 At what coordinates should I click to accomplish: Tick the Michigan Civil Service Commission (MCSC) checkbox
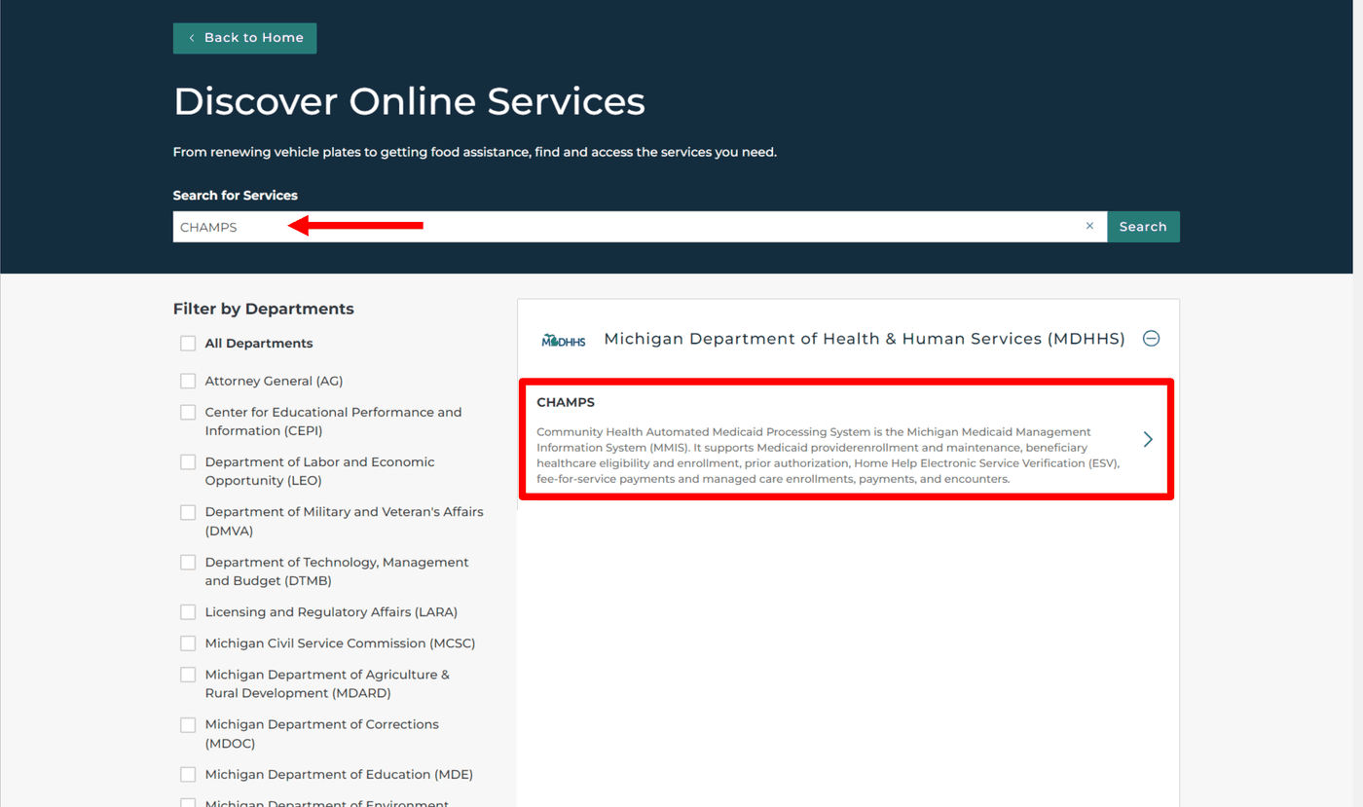188,643
